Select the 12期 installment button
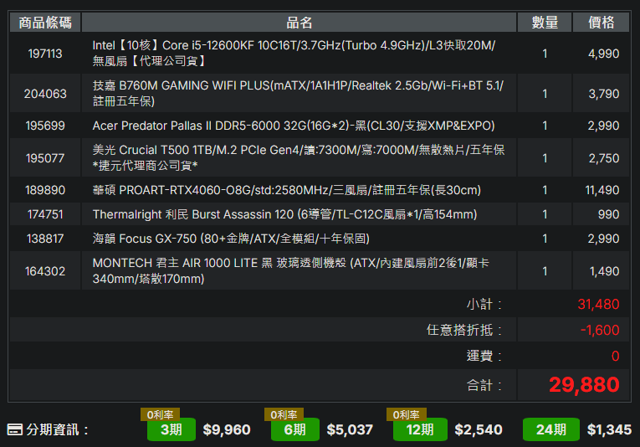The height and width of the screenshot is (447, 640). 420,429
